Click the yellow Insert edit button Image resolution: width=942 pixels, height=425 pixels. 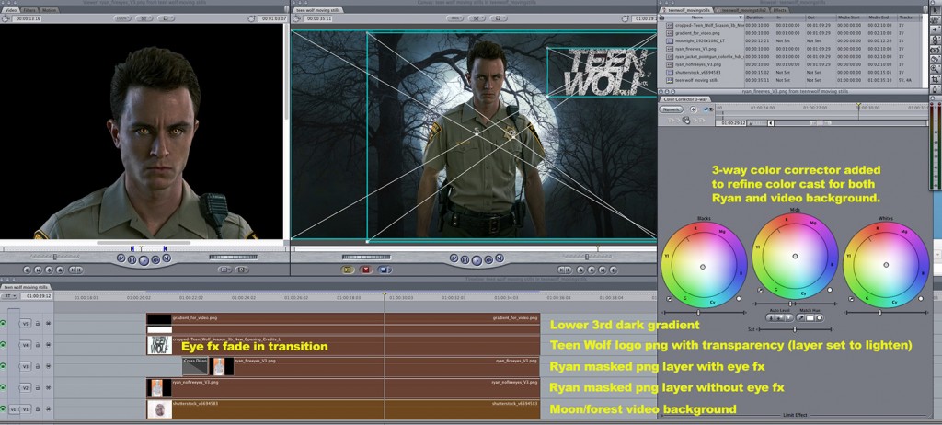tap(347, 270)
